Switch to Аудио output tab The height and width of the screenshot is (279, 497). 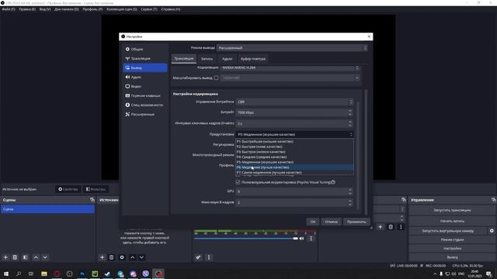click(227, 59)
